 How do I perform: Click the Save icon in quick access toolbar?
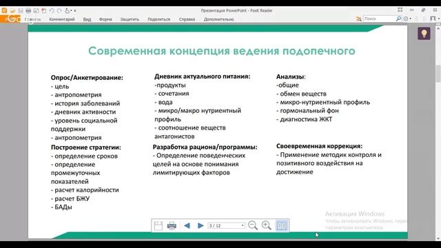21,11
